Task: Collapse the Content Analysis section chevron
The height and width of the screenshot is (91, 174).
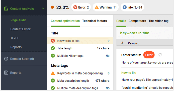Action: (43, 8)
